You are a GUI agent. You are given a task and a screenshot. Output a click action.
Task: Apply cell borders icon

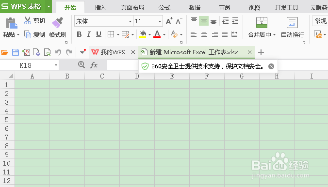(111, 34)
